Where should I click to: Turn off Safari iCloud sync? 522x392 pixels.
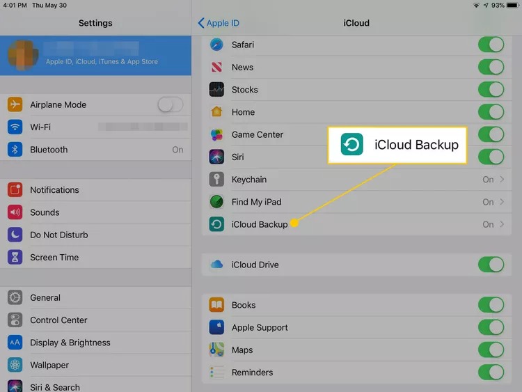[x=491, y=45]
